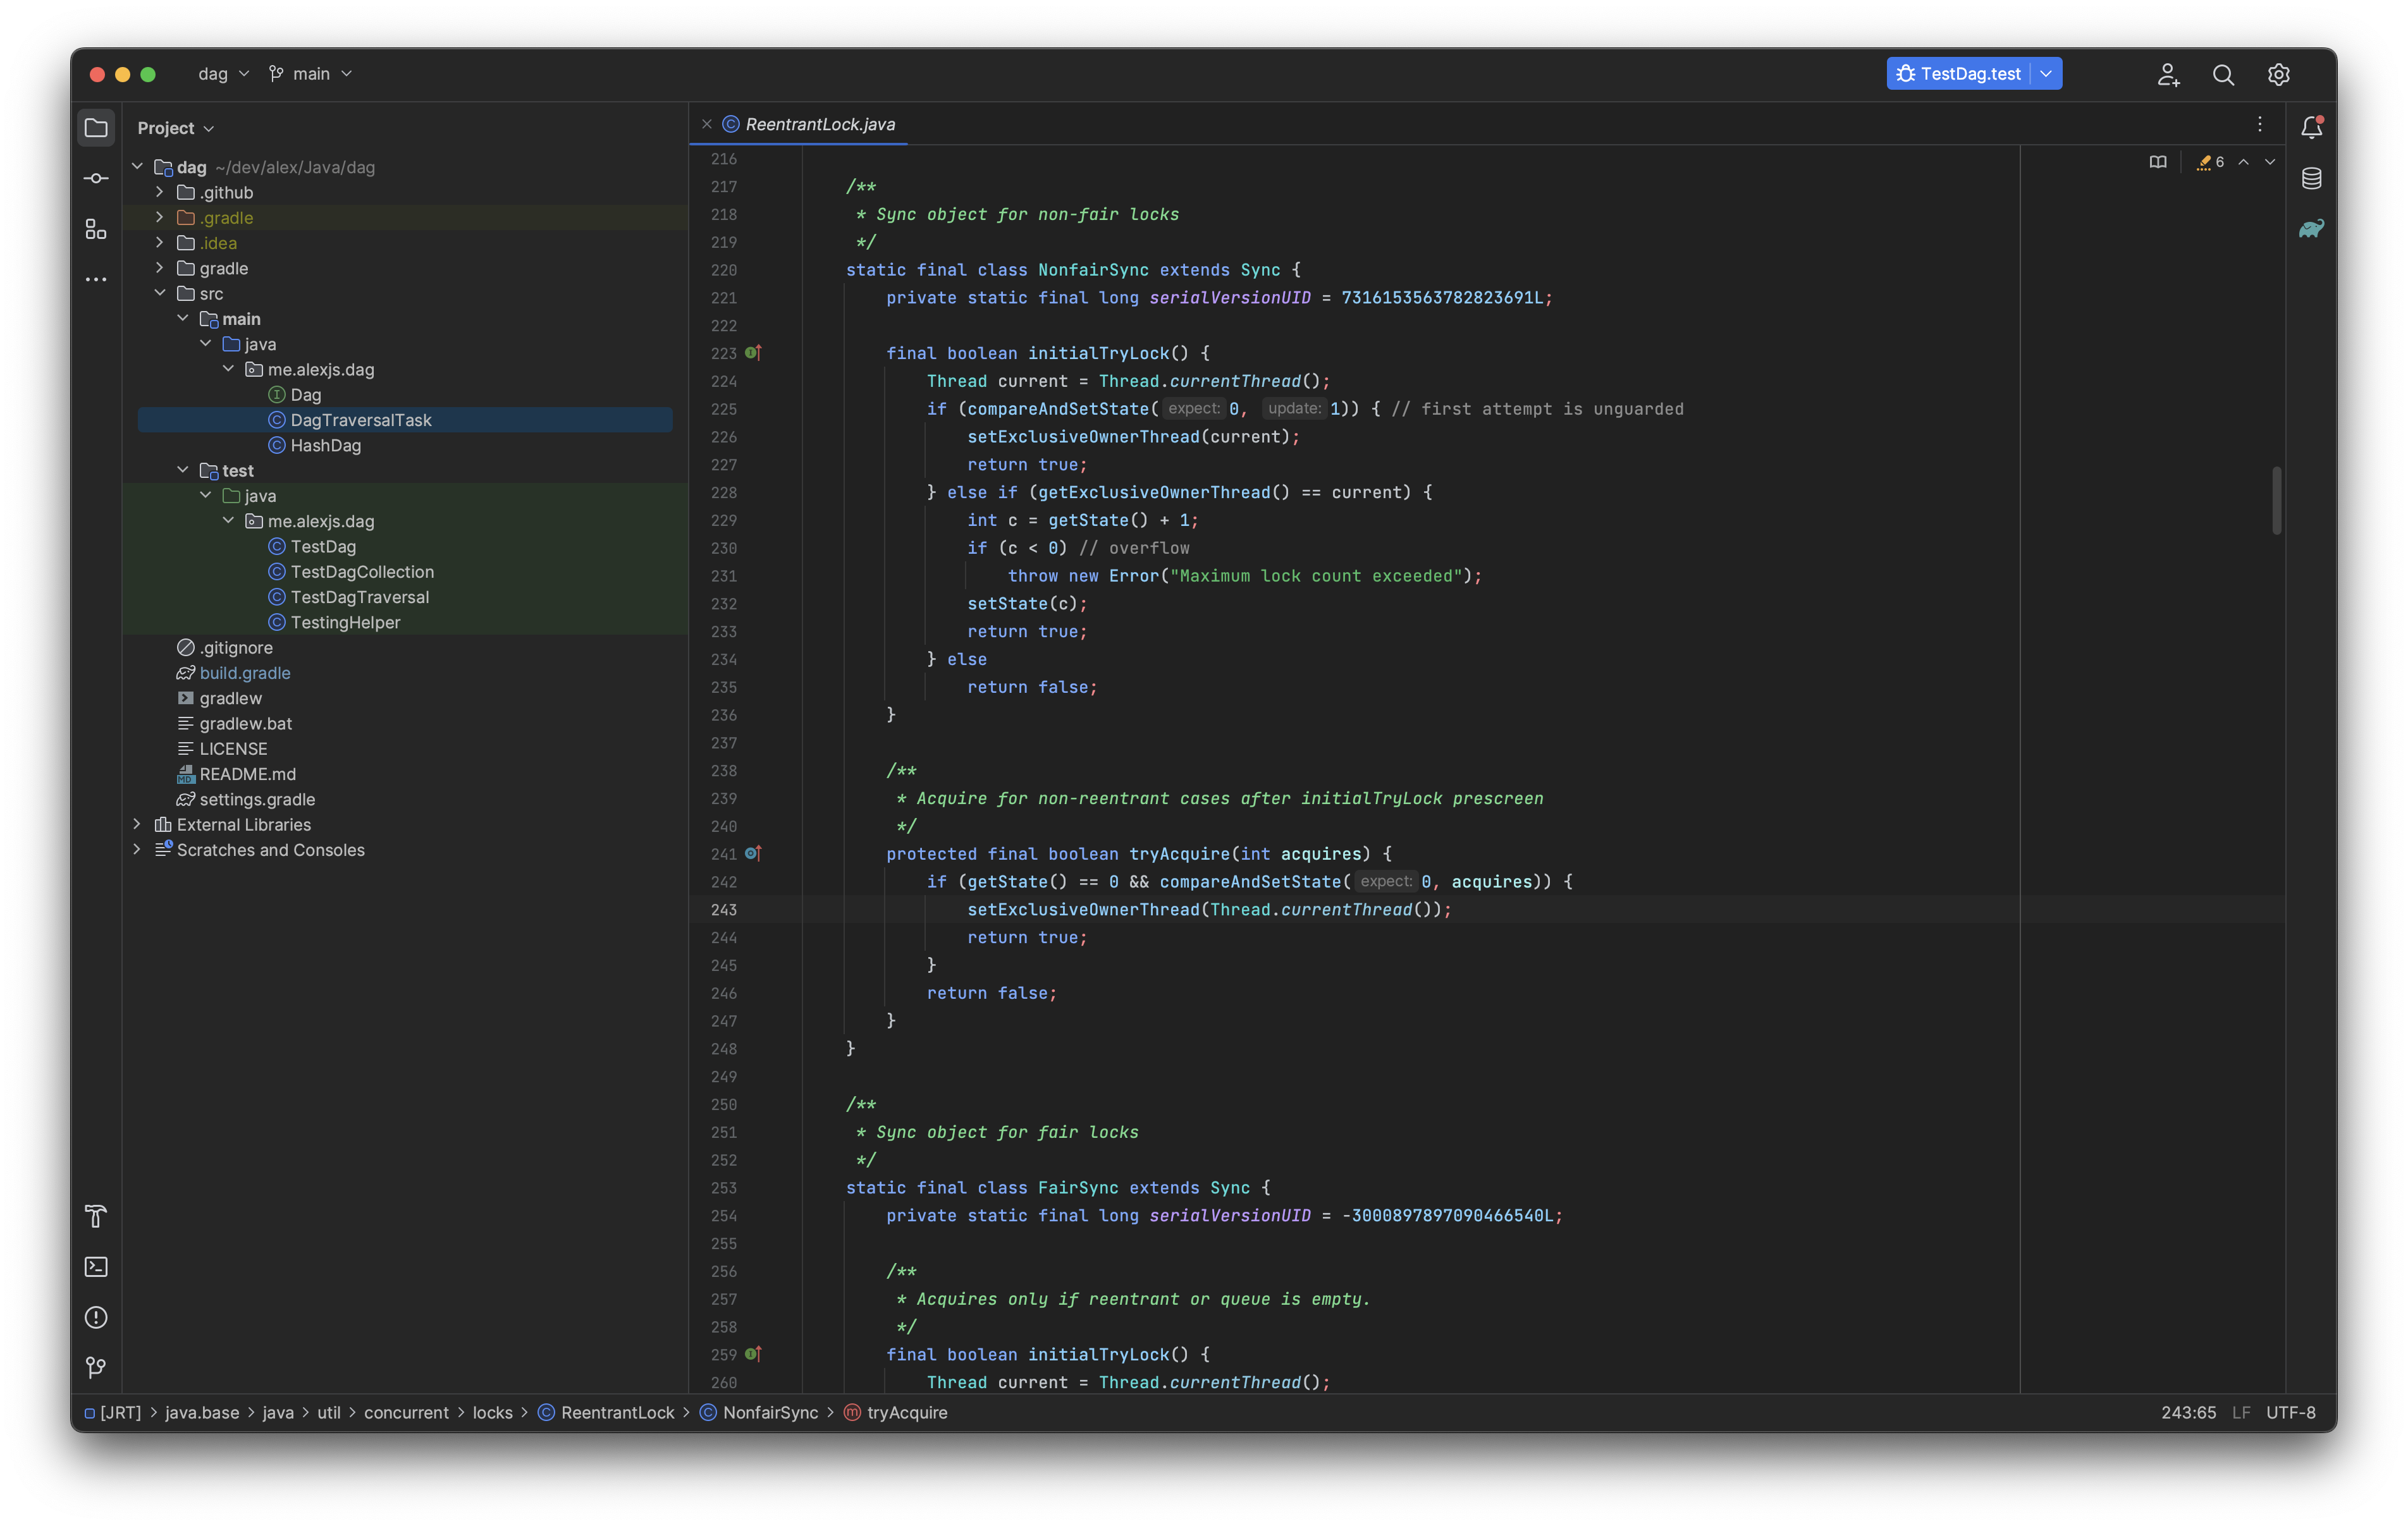This screenshot has height=1526, width=2408.
Task: Open the Commit tool window icon
Action: coord(96,178)
